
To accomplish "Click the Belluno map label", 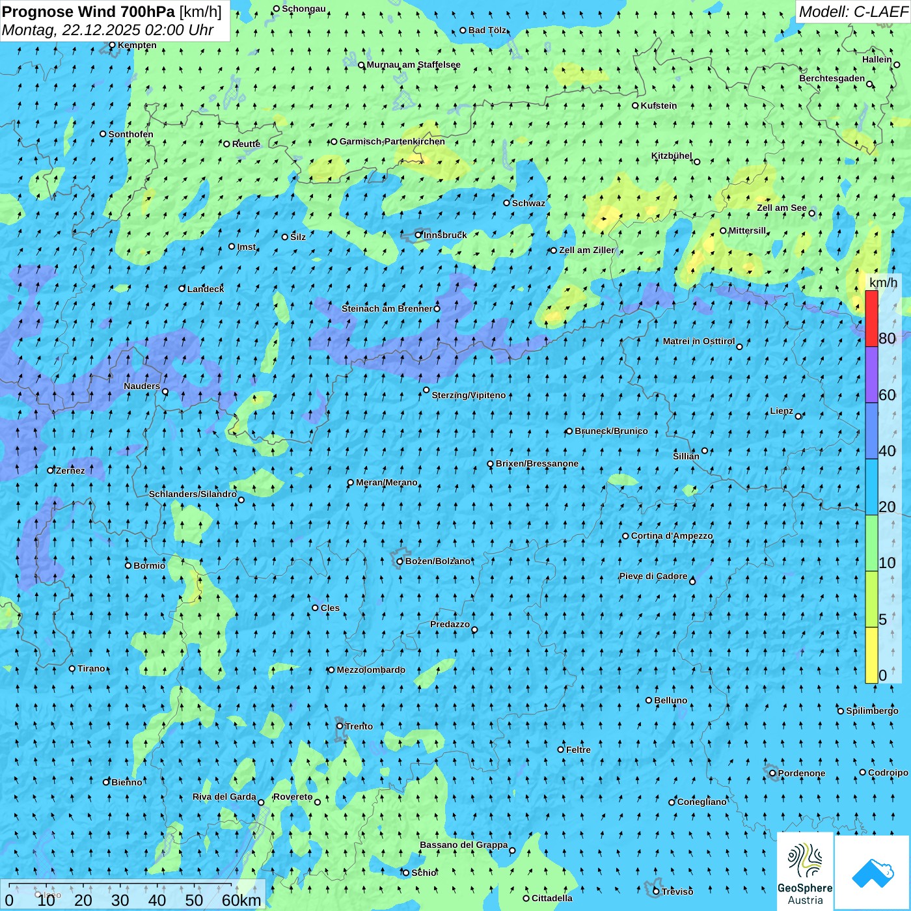I will click(x=671, y=700).
